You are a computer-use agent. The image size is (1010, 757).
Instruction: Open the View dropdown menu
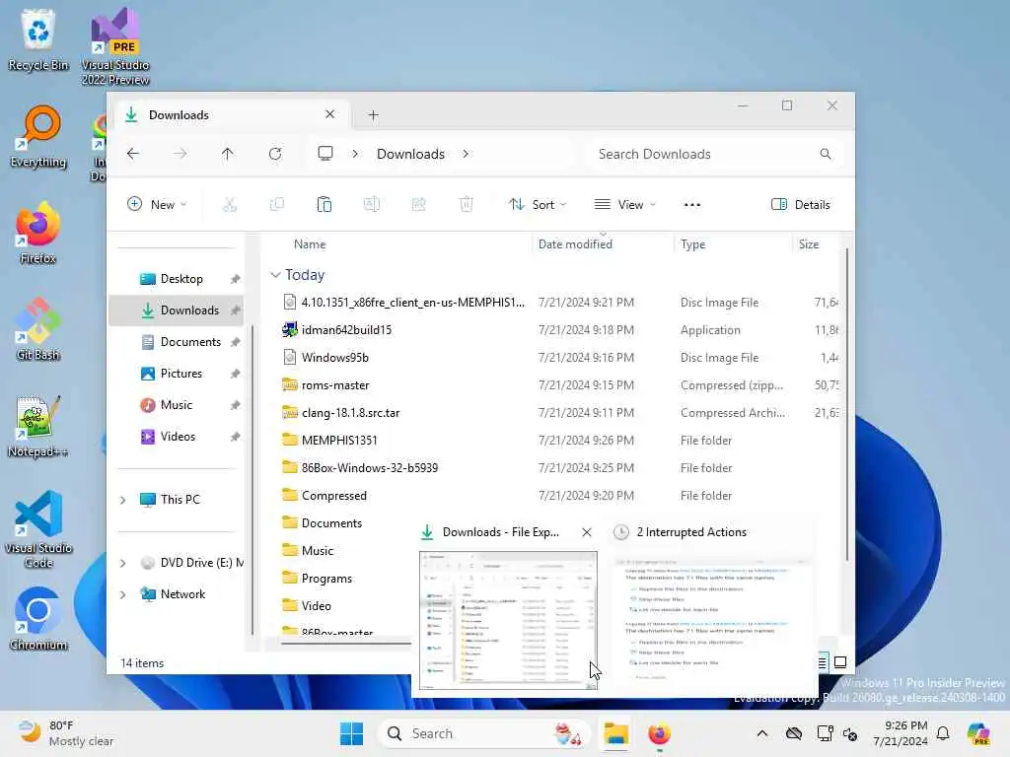click(624, 205)
